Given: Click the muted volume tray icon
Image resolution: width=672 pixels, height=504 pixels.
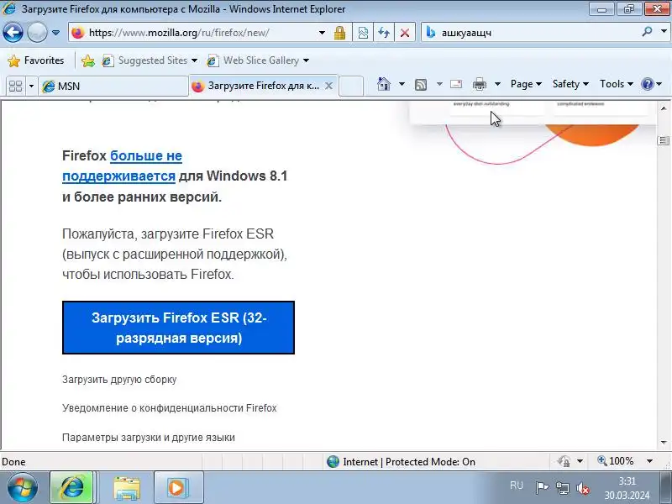Looking at the screenshot, I should [x=582, y=488].
